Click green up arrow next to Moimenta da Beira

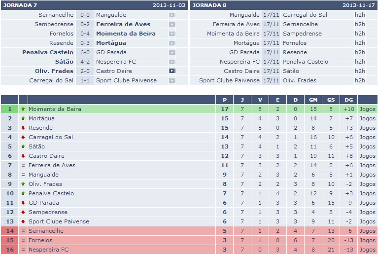pyautogui.click(x=23, y=109)
